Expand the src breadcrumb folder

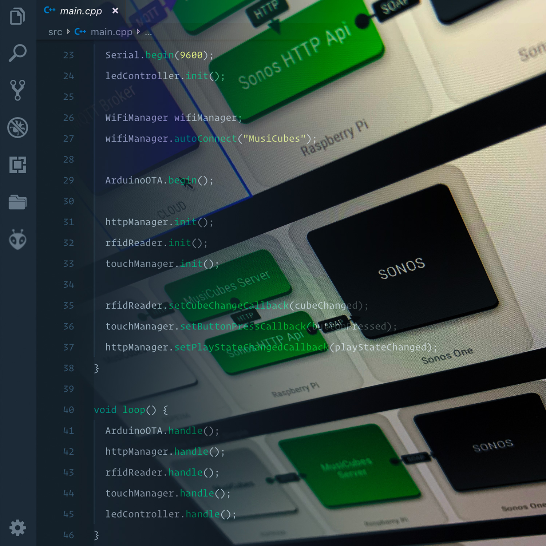tap(55, 32)
